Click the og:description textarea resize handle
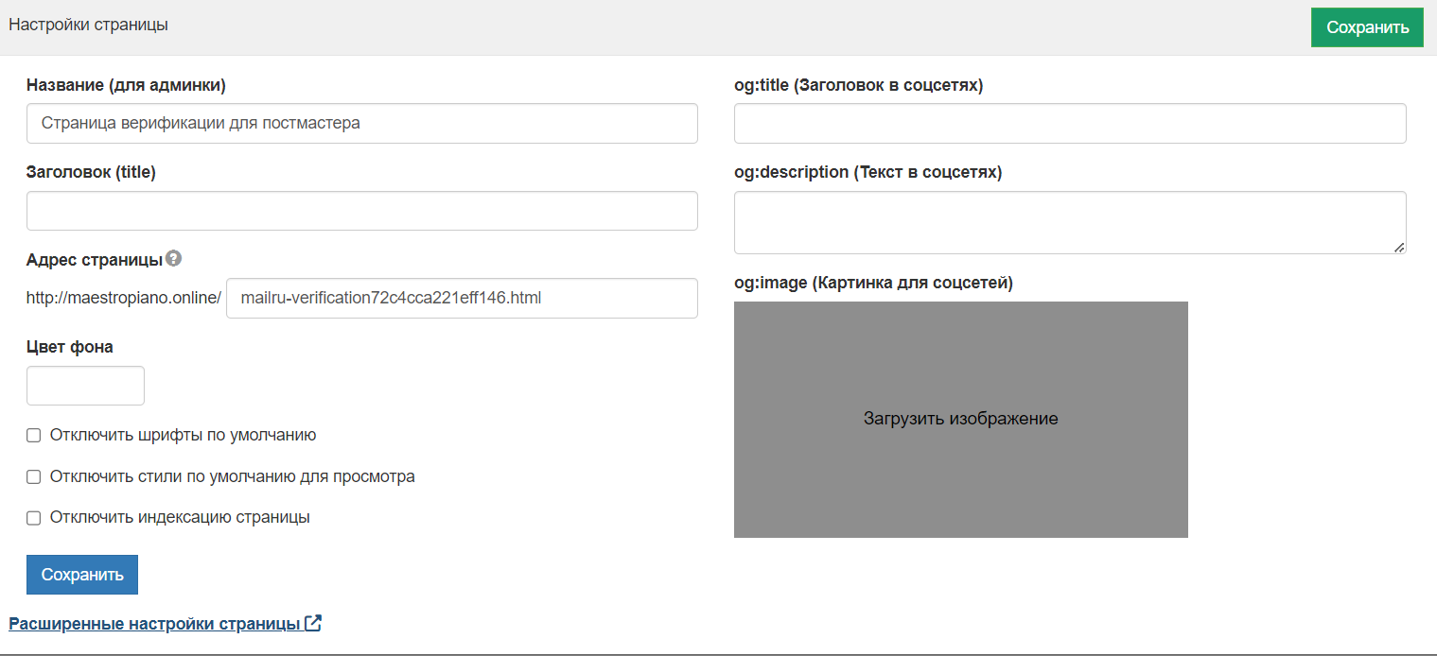The image size is (1437, 656). [1398, 247]
